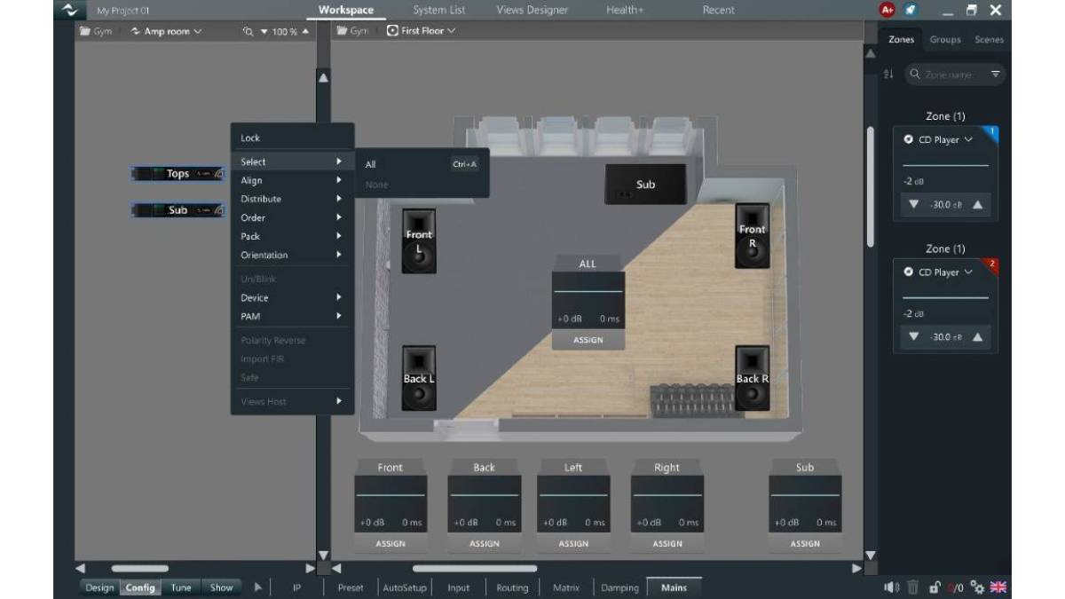Click the speaker mute-all icon in status bar
Image resolution: width=1065 pixels, height=599 pixels.
pyautogui.click(x=891, y=587)
